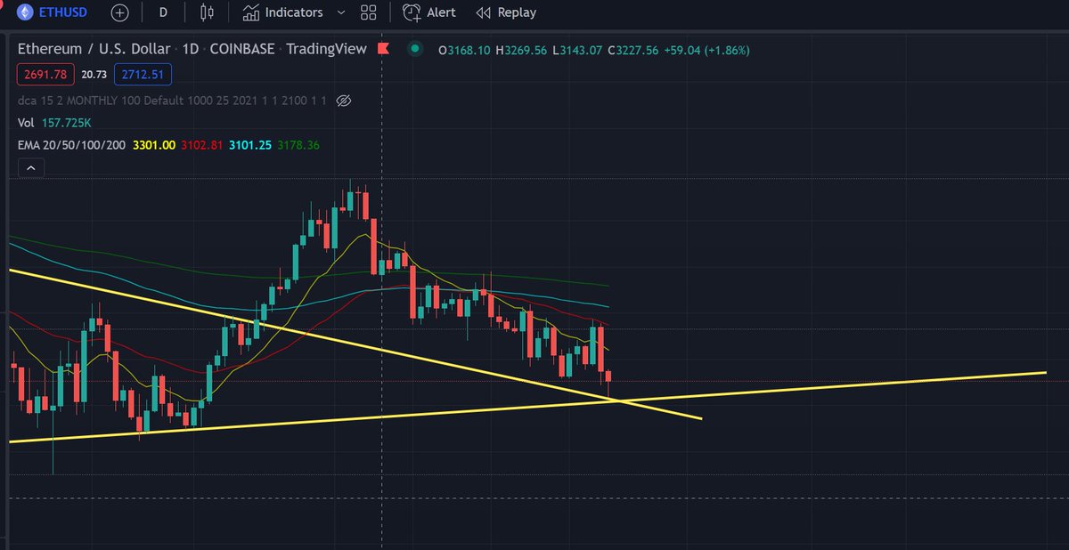Create a new Alert
Viewport: 1069px width, 550px height.
coord(429,12)
